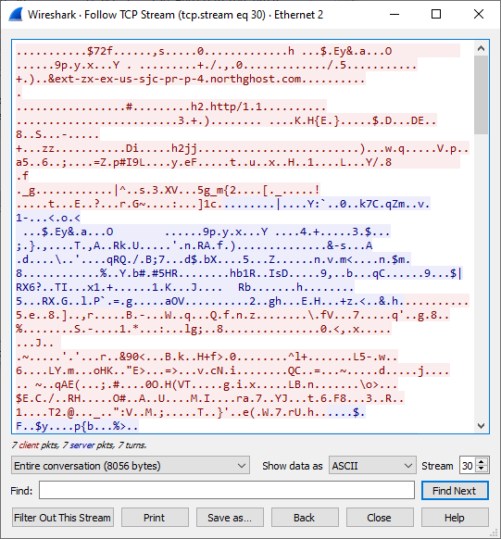This screenshot has height=539, width=501.
Task: Click into the Find text field
Action: pyautogui.click(x=227, y=490)
